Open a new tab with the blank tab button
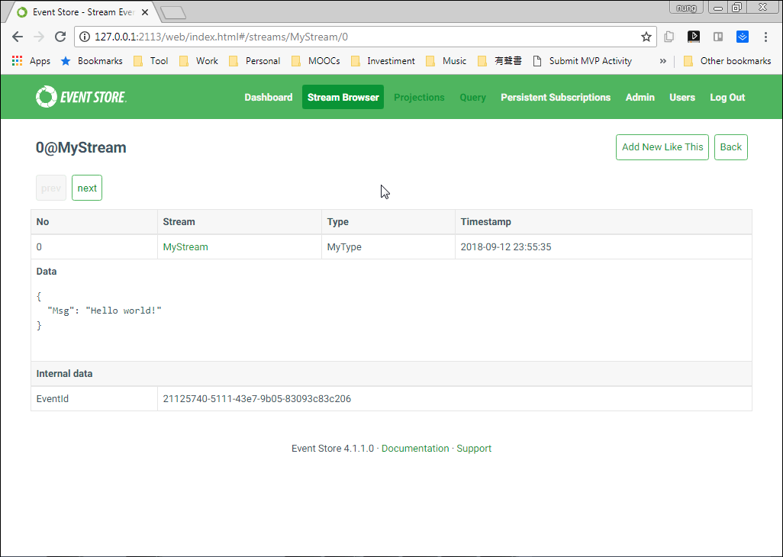 pyautogui.click(x=173, y=13)
